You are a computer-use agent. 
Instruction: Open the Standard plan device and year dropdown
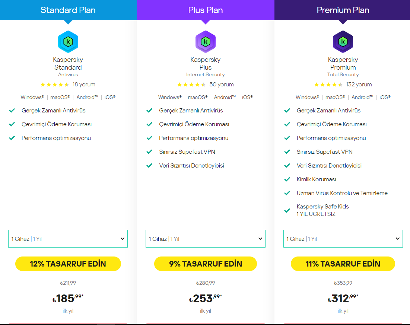tap(68, 239)
